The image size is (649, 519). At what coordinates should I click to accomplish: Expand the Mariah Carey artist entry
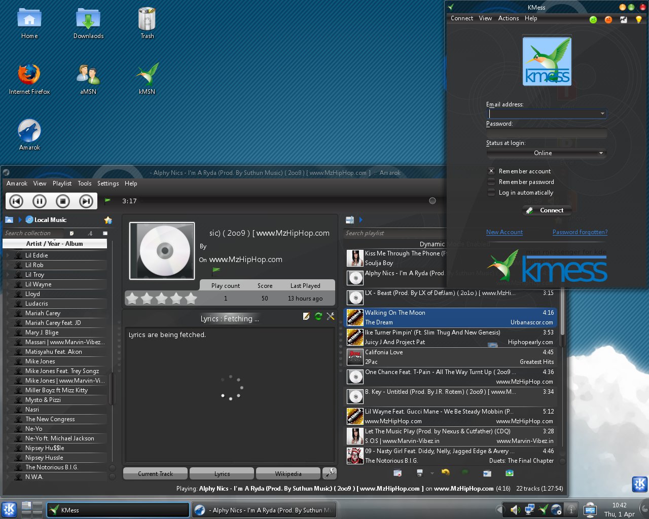click(x=8, y=313)
